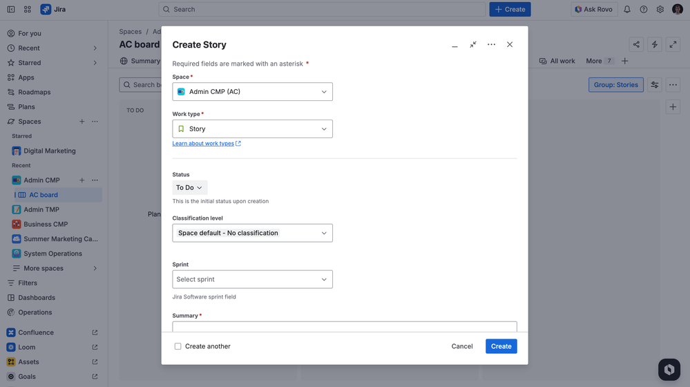Viewport: 690px width, 387px height.
Task: Open the automation lightning icon
Action: [655, 44]
